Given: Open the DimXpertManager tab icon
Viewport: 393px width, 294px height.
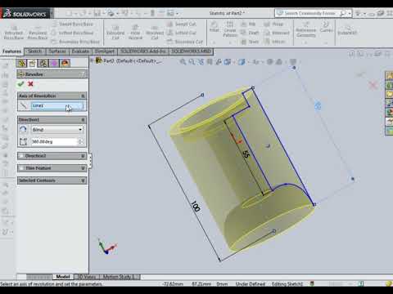Looking at the screenshot, I should coord(54,63).
